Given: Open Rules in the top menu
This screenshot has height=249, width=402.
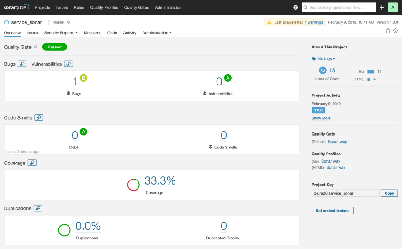Looking at the screenshot, I should (79, 7).
